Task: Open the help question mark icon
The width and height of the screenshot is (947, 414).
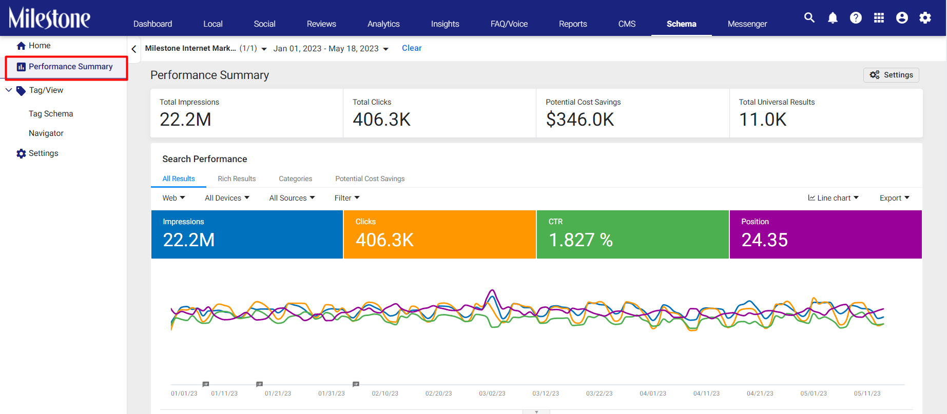Action: [856, 18]
